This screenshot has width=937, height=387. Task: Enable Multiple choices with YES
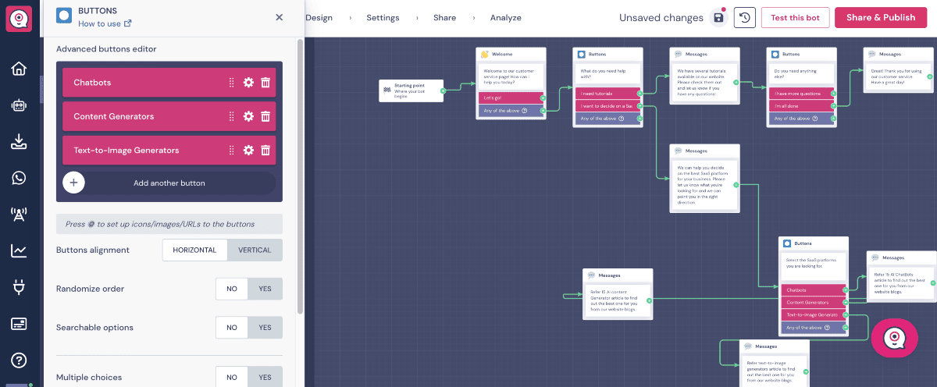[x=265, y=377]
